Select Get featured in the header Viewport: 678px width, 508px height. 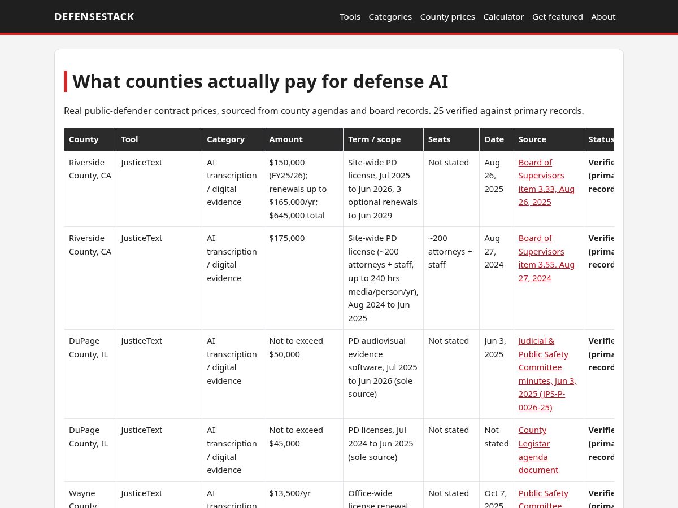[x=558, y=16]
